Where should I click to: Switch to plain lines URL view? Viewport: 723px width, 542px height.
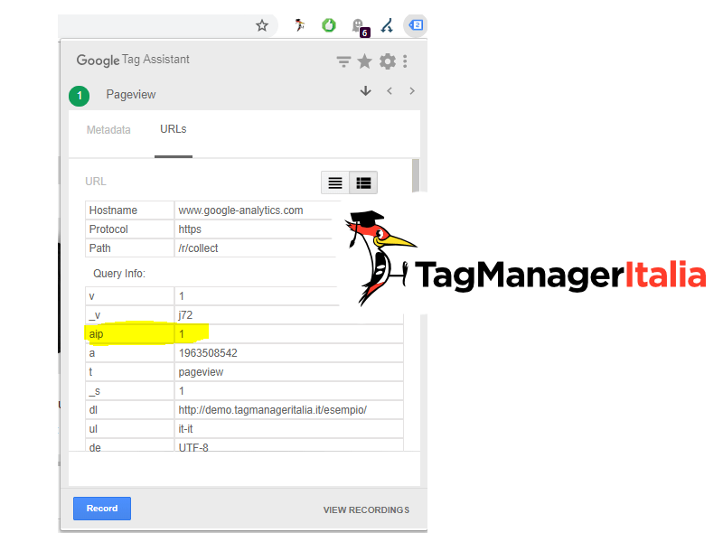(335, 183)
